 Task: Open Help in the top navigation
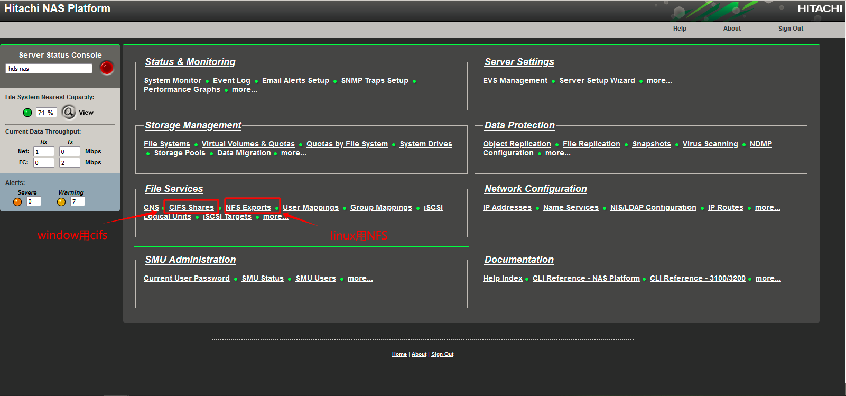[x=680, y=29]
